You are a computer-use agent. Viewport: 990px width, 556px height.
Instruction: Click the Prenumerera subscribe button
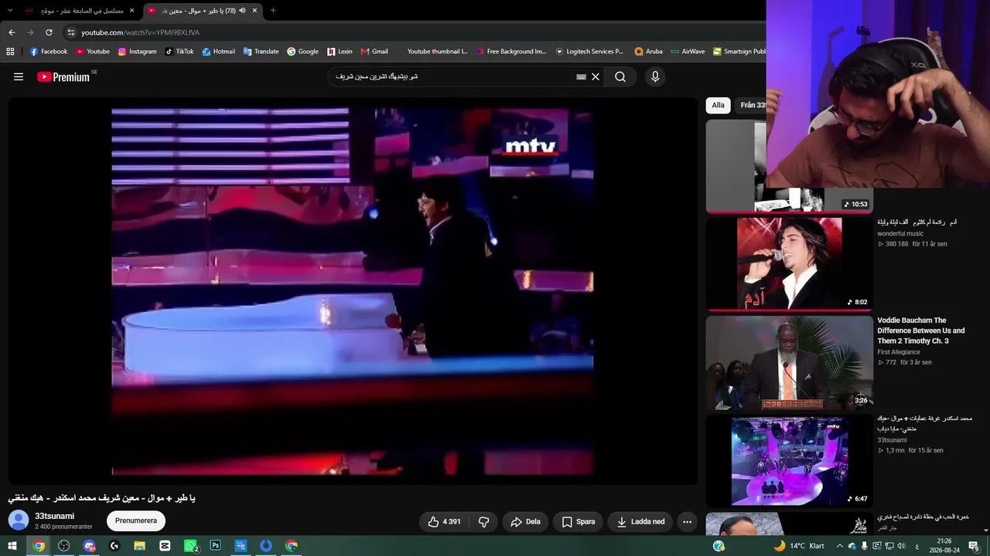136,520
